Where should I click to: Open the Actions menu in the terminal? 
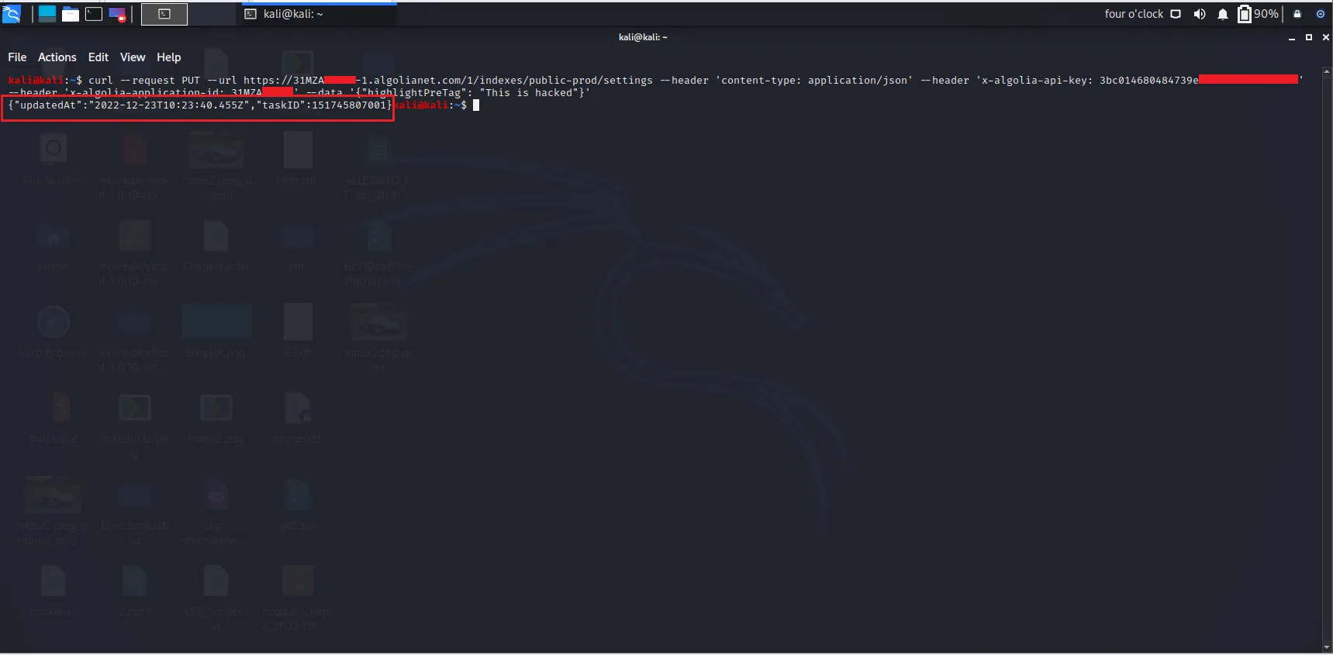tap(57, 57)
